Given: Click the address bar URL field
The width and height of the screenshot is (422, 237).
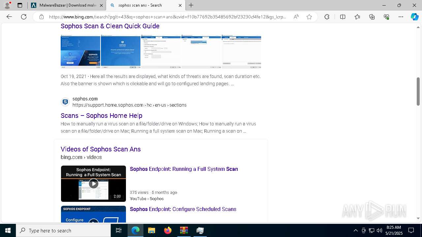Looking at the screenshot, I should coord(167,17).
